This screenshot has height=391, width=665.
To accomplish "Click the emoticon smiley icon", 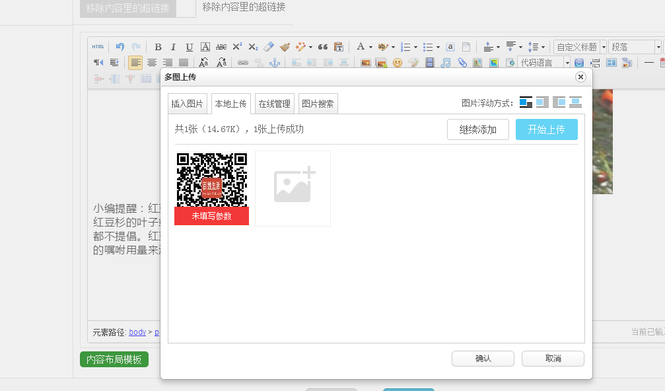I will pyautogui.click(x=398, y=63).
